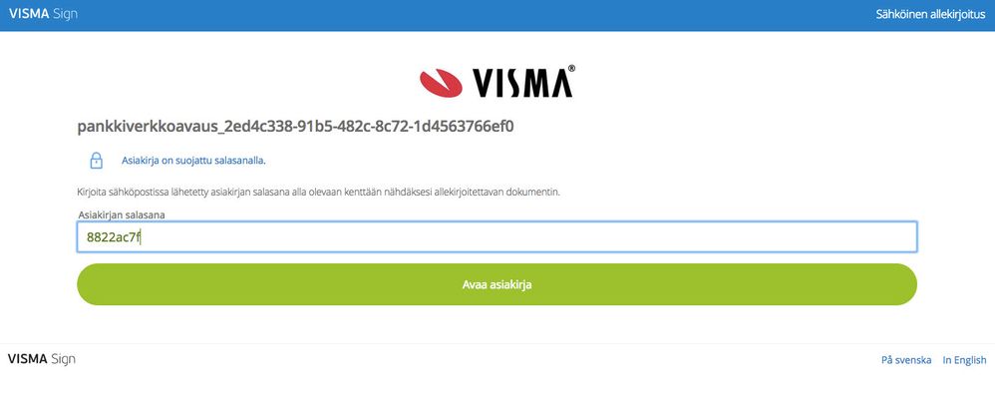Click the empty middle of the blue header bar

(476, 14)
